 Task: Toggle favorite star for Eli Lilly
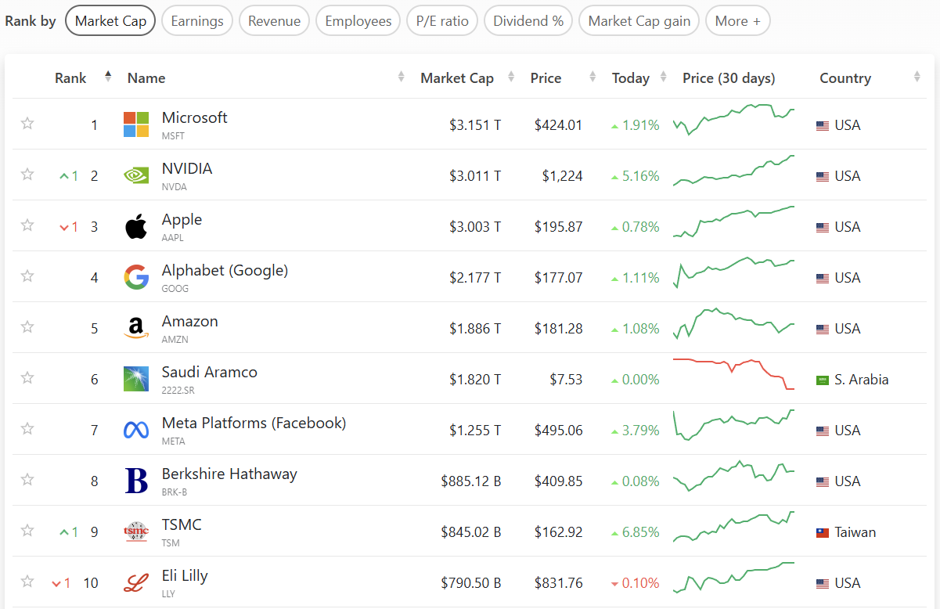point(27,581)
